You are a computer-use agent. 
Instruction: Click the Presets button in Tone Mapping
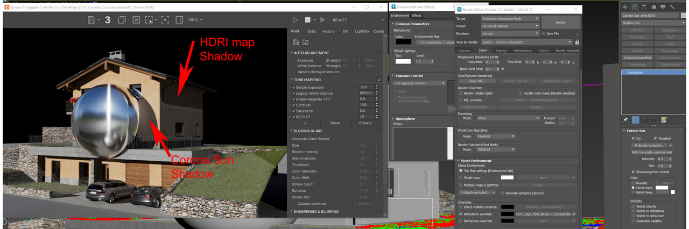click(365, 123)
